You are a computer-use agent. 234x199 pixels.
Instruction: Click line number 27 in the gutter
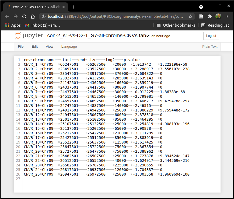click(x=18, y=179)
